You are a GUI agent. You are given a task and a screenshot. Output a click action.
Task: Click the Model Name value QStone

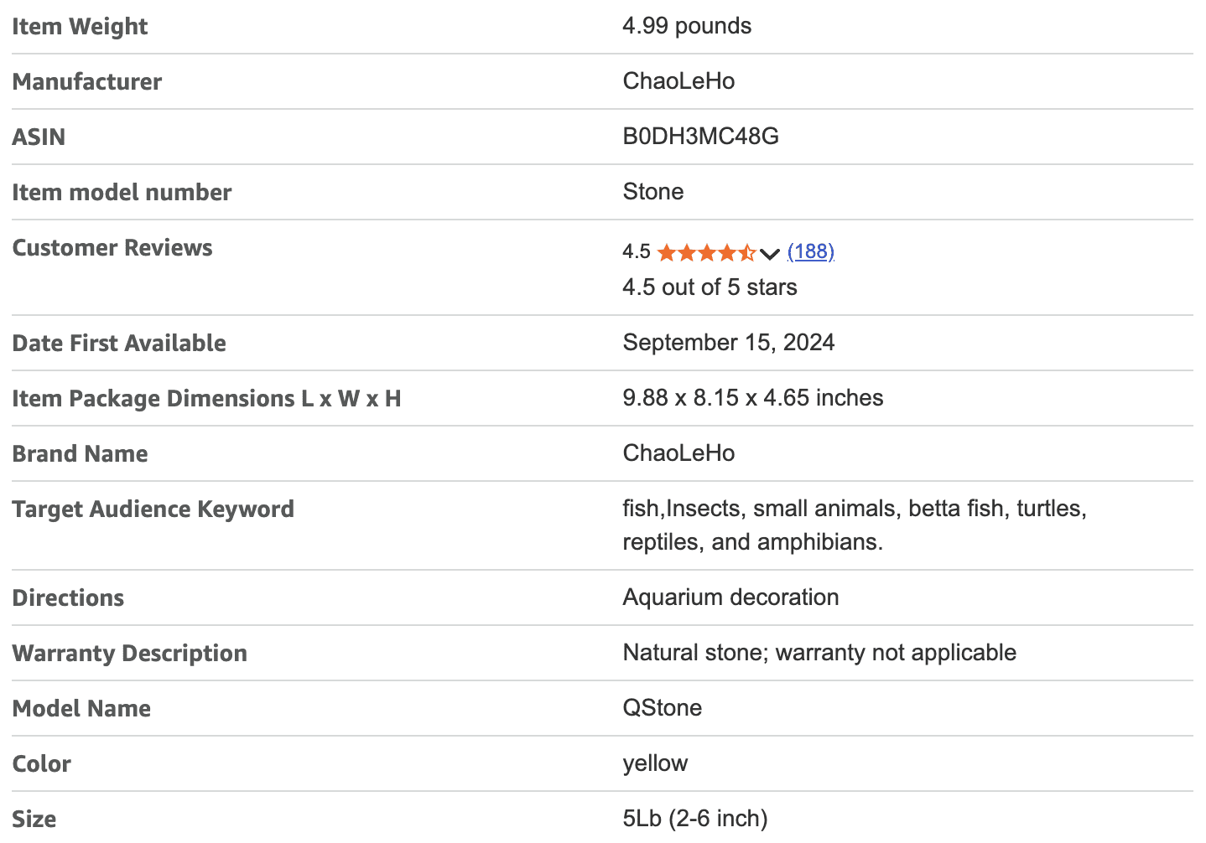[x=662, y=708]
